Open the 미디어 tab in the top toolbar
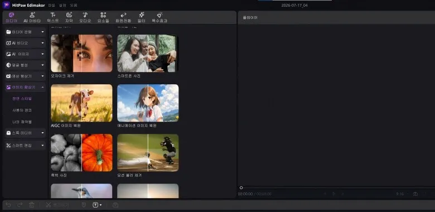This screenshot has height=212, width=435. [11, 17]
